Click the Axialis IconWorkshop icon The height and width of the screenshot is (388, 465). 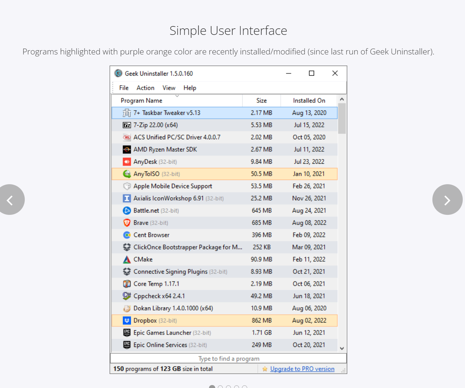click(127, 198)
